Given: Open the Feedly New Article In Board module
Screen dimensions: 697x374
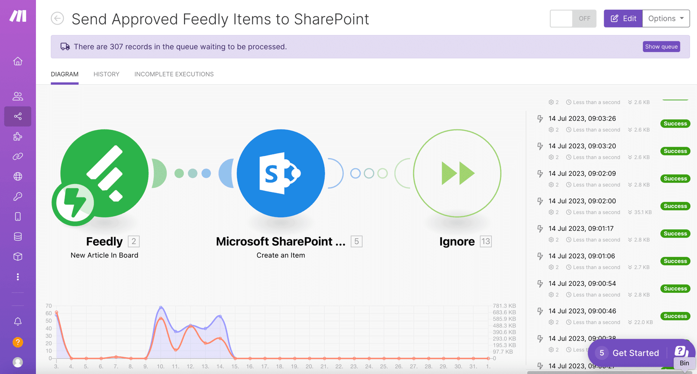Looking at the screenshot, I should (x=104, y=174).
